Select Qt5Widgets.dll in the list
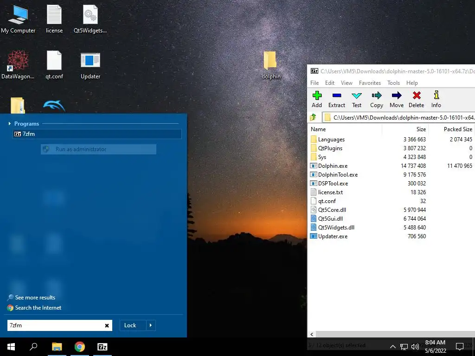The width and height of the screenshot is (475, 356). click(391, 227)
